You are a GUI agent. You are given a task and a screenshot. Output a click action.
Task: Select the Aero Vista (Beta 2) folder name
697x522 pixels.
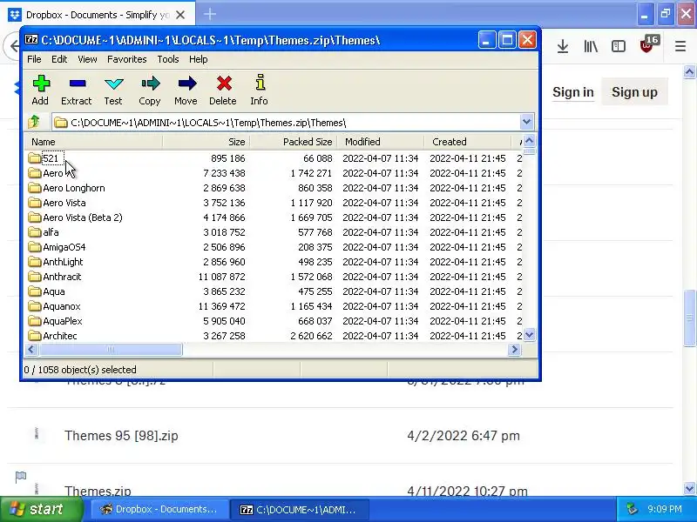[x=83, y=217]
